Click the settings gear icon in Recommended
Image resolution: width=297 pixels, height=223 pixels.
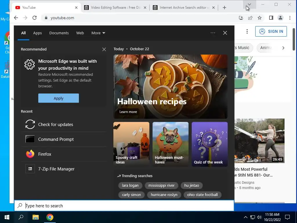(30, 64)
